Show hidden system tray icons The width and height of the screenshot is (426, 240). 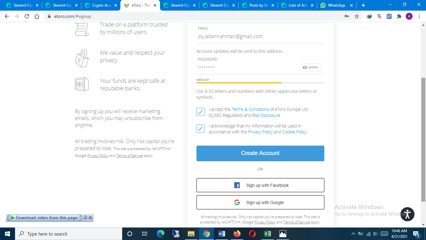pyautogui.click(x=353, y=234)
